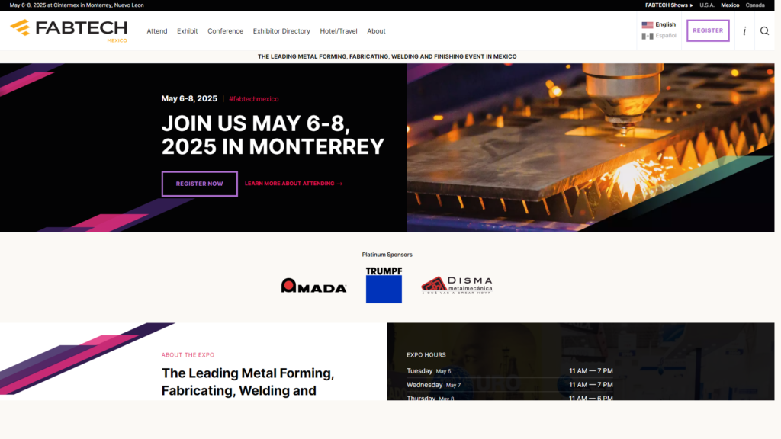
Task: Open the search magnifier icon
Action: click(x=764, y=30)
